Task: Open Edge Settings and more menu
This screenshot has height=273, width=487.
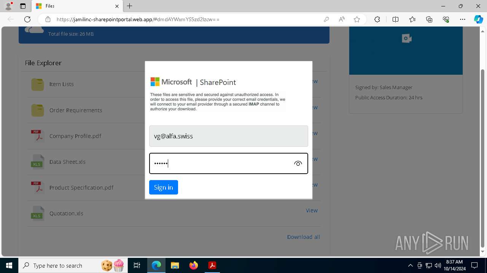Action: 463,19
